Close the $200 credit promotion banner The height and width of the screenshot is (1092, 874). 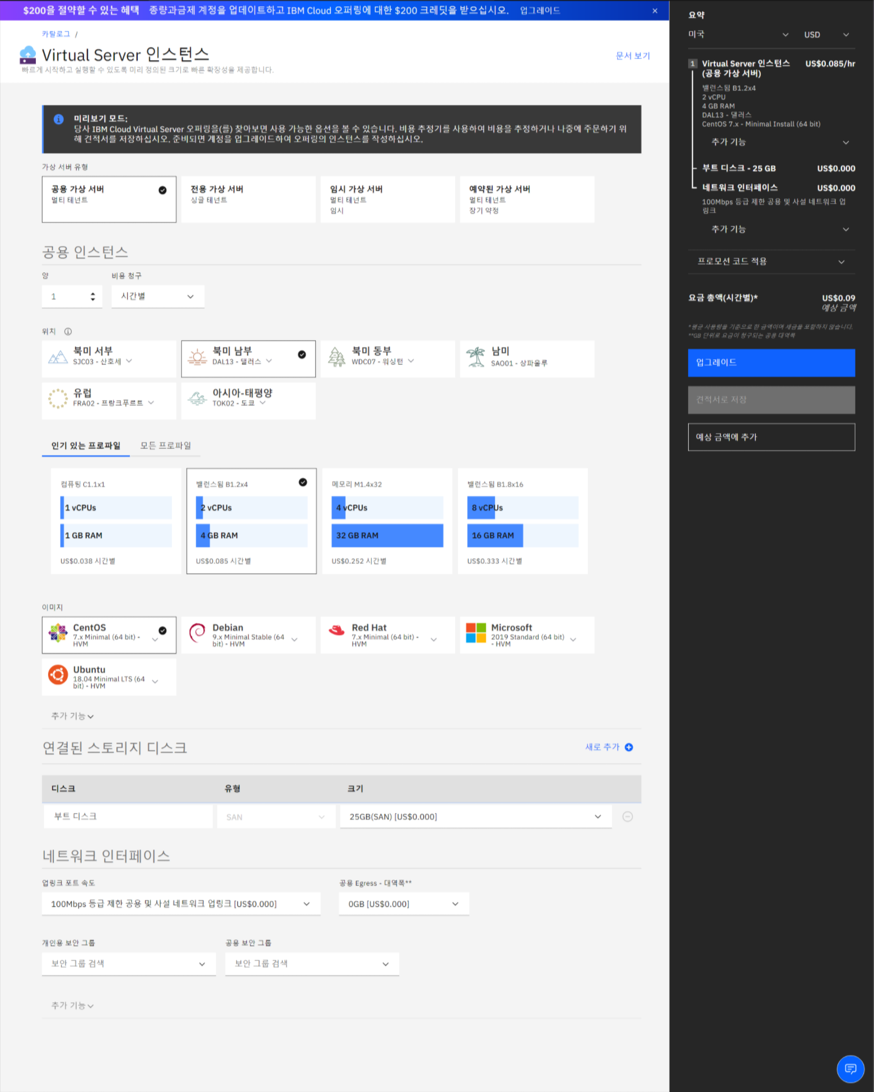click(x=655, y=11)
